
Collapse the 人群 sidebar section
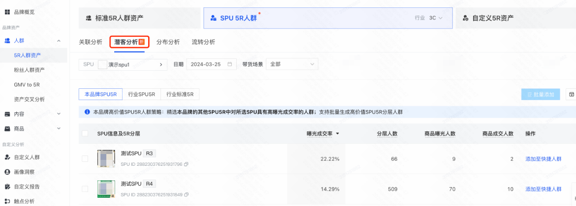tap(59, 41)
